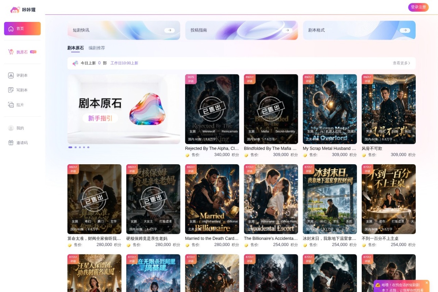The height and width of the screenshot is (292, 438).
Task: Open the 哈喽 assistant chat popup
Action: tap(401, 287)
